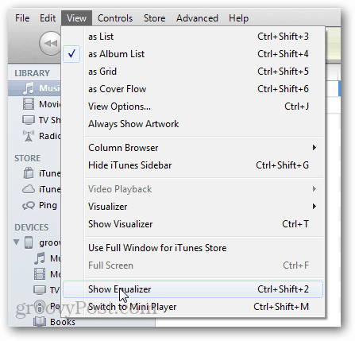
Task: Open the TV Shows monitor icon
Action: coord(29,120)
